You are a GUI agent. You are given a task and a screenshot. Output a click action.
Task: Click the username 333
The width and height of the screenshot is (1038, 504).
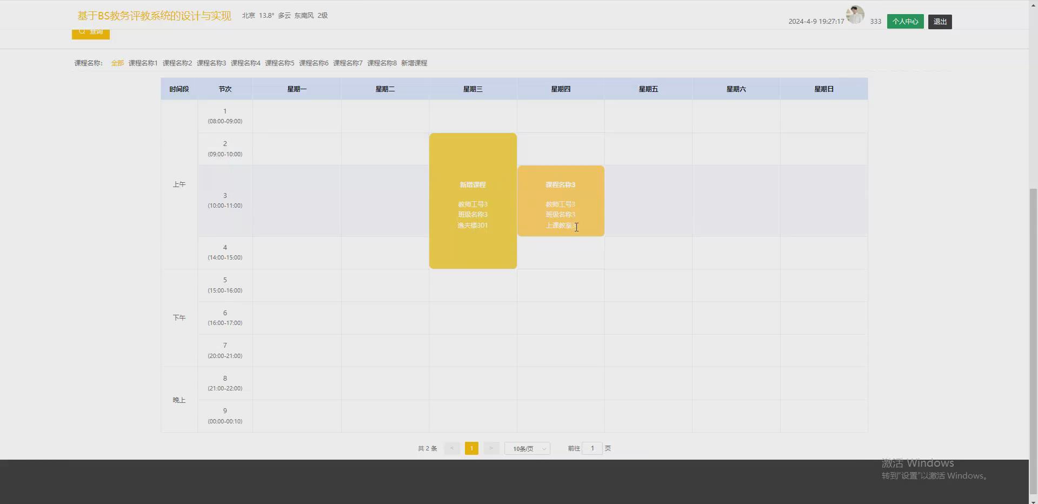pyautogui.click(x=876, y=22)
